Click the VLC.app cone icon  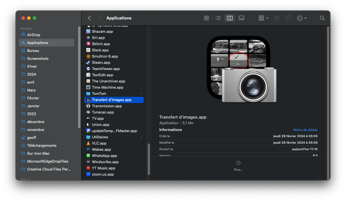[88, 143]
